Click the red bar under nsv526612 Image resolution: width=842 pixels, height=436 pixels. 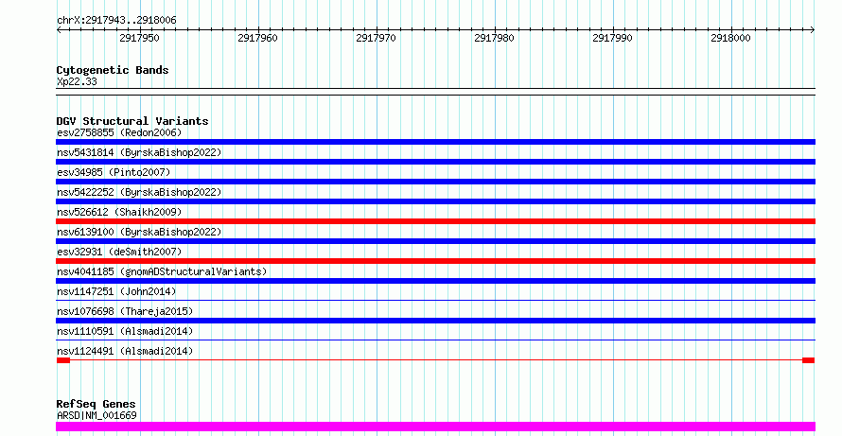tap(435, 221)
